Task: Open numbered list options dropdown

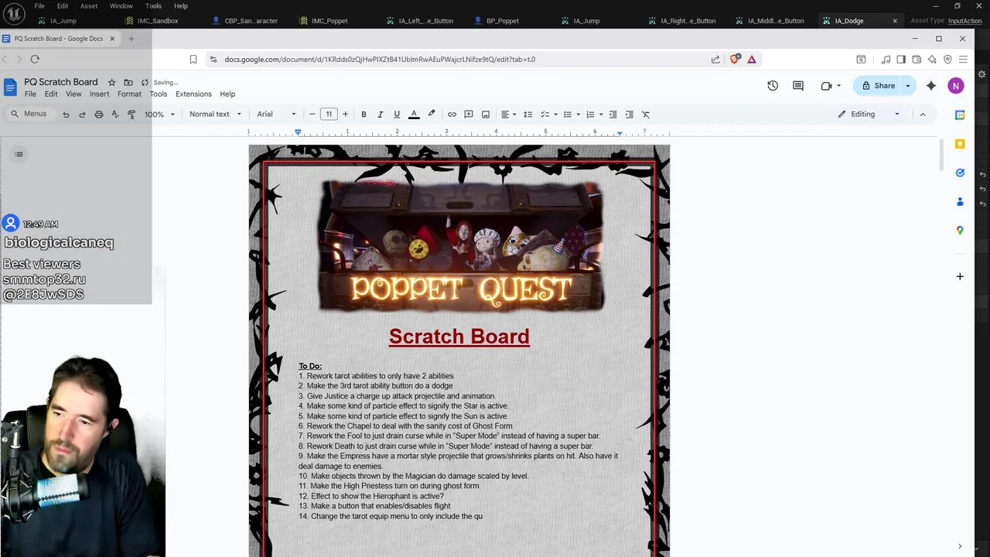Action: 600,114
